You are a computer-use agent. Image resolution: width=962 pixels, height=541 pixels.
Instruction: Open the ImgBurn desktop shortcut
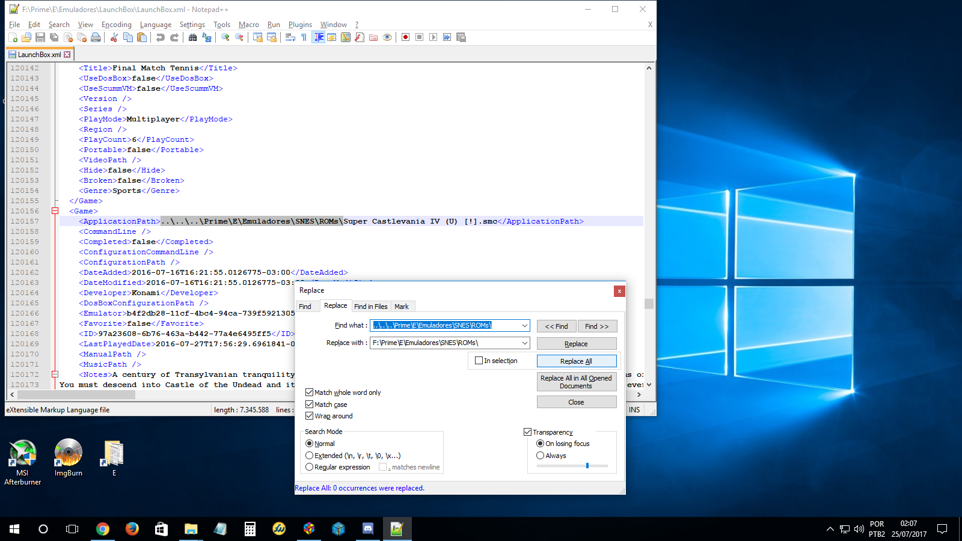(x=69, y=458)
